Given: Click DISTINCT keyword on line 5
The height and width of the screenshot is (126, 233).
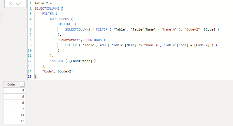Looking at the screenshot, I should pyautogui.click(x=65, y=24).
